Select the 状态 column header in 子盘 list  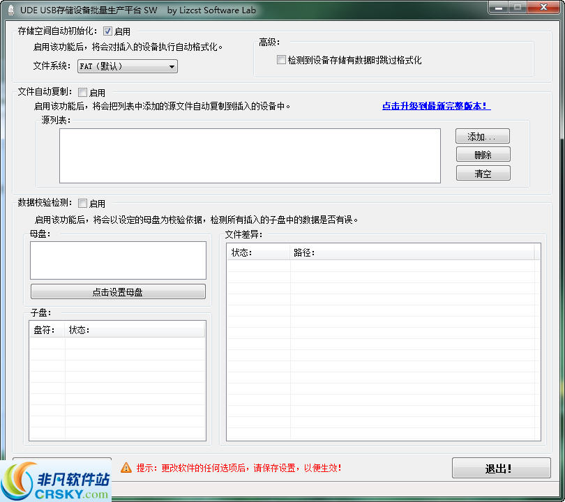pyautogui.click(x=135, y=330)
